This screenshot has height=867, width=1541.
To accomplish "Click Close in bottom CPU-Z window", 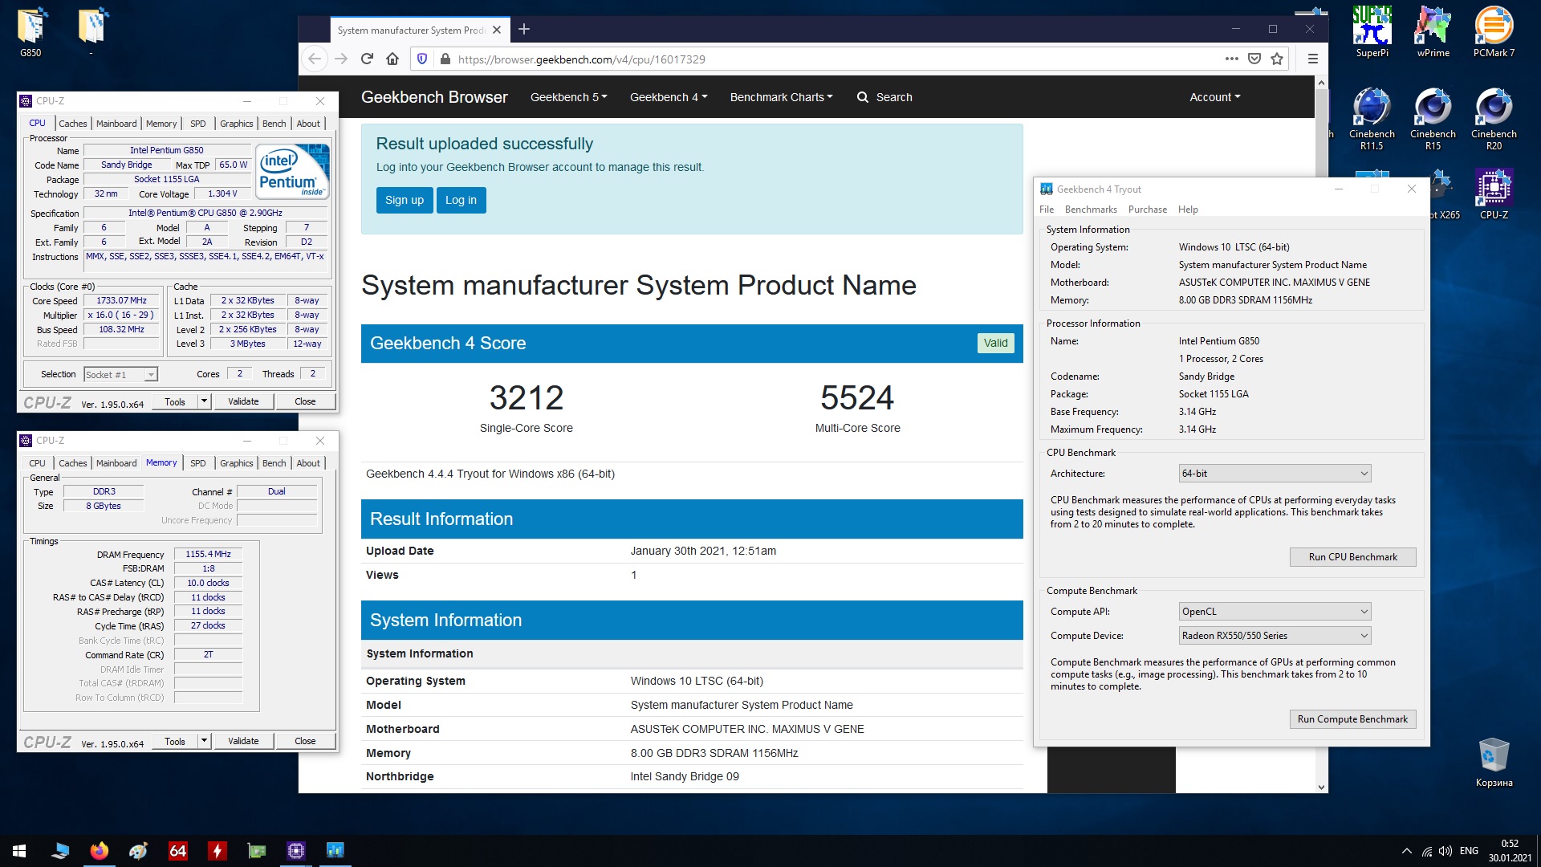I will [x=305, y=741].
